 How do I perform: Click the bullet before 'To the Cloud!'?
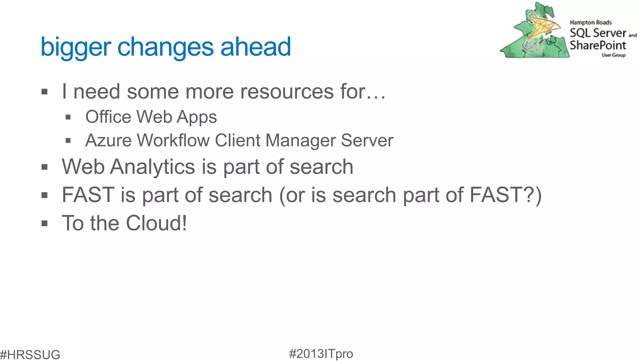pos(45,223)
